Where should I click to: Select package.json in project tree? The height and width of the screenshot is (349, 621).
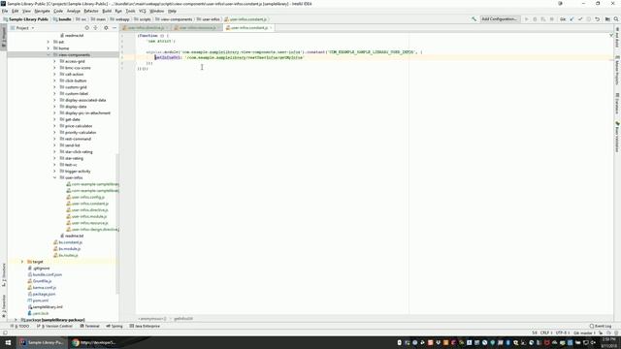44,294
